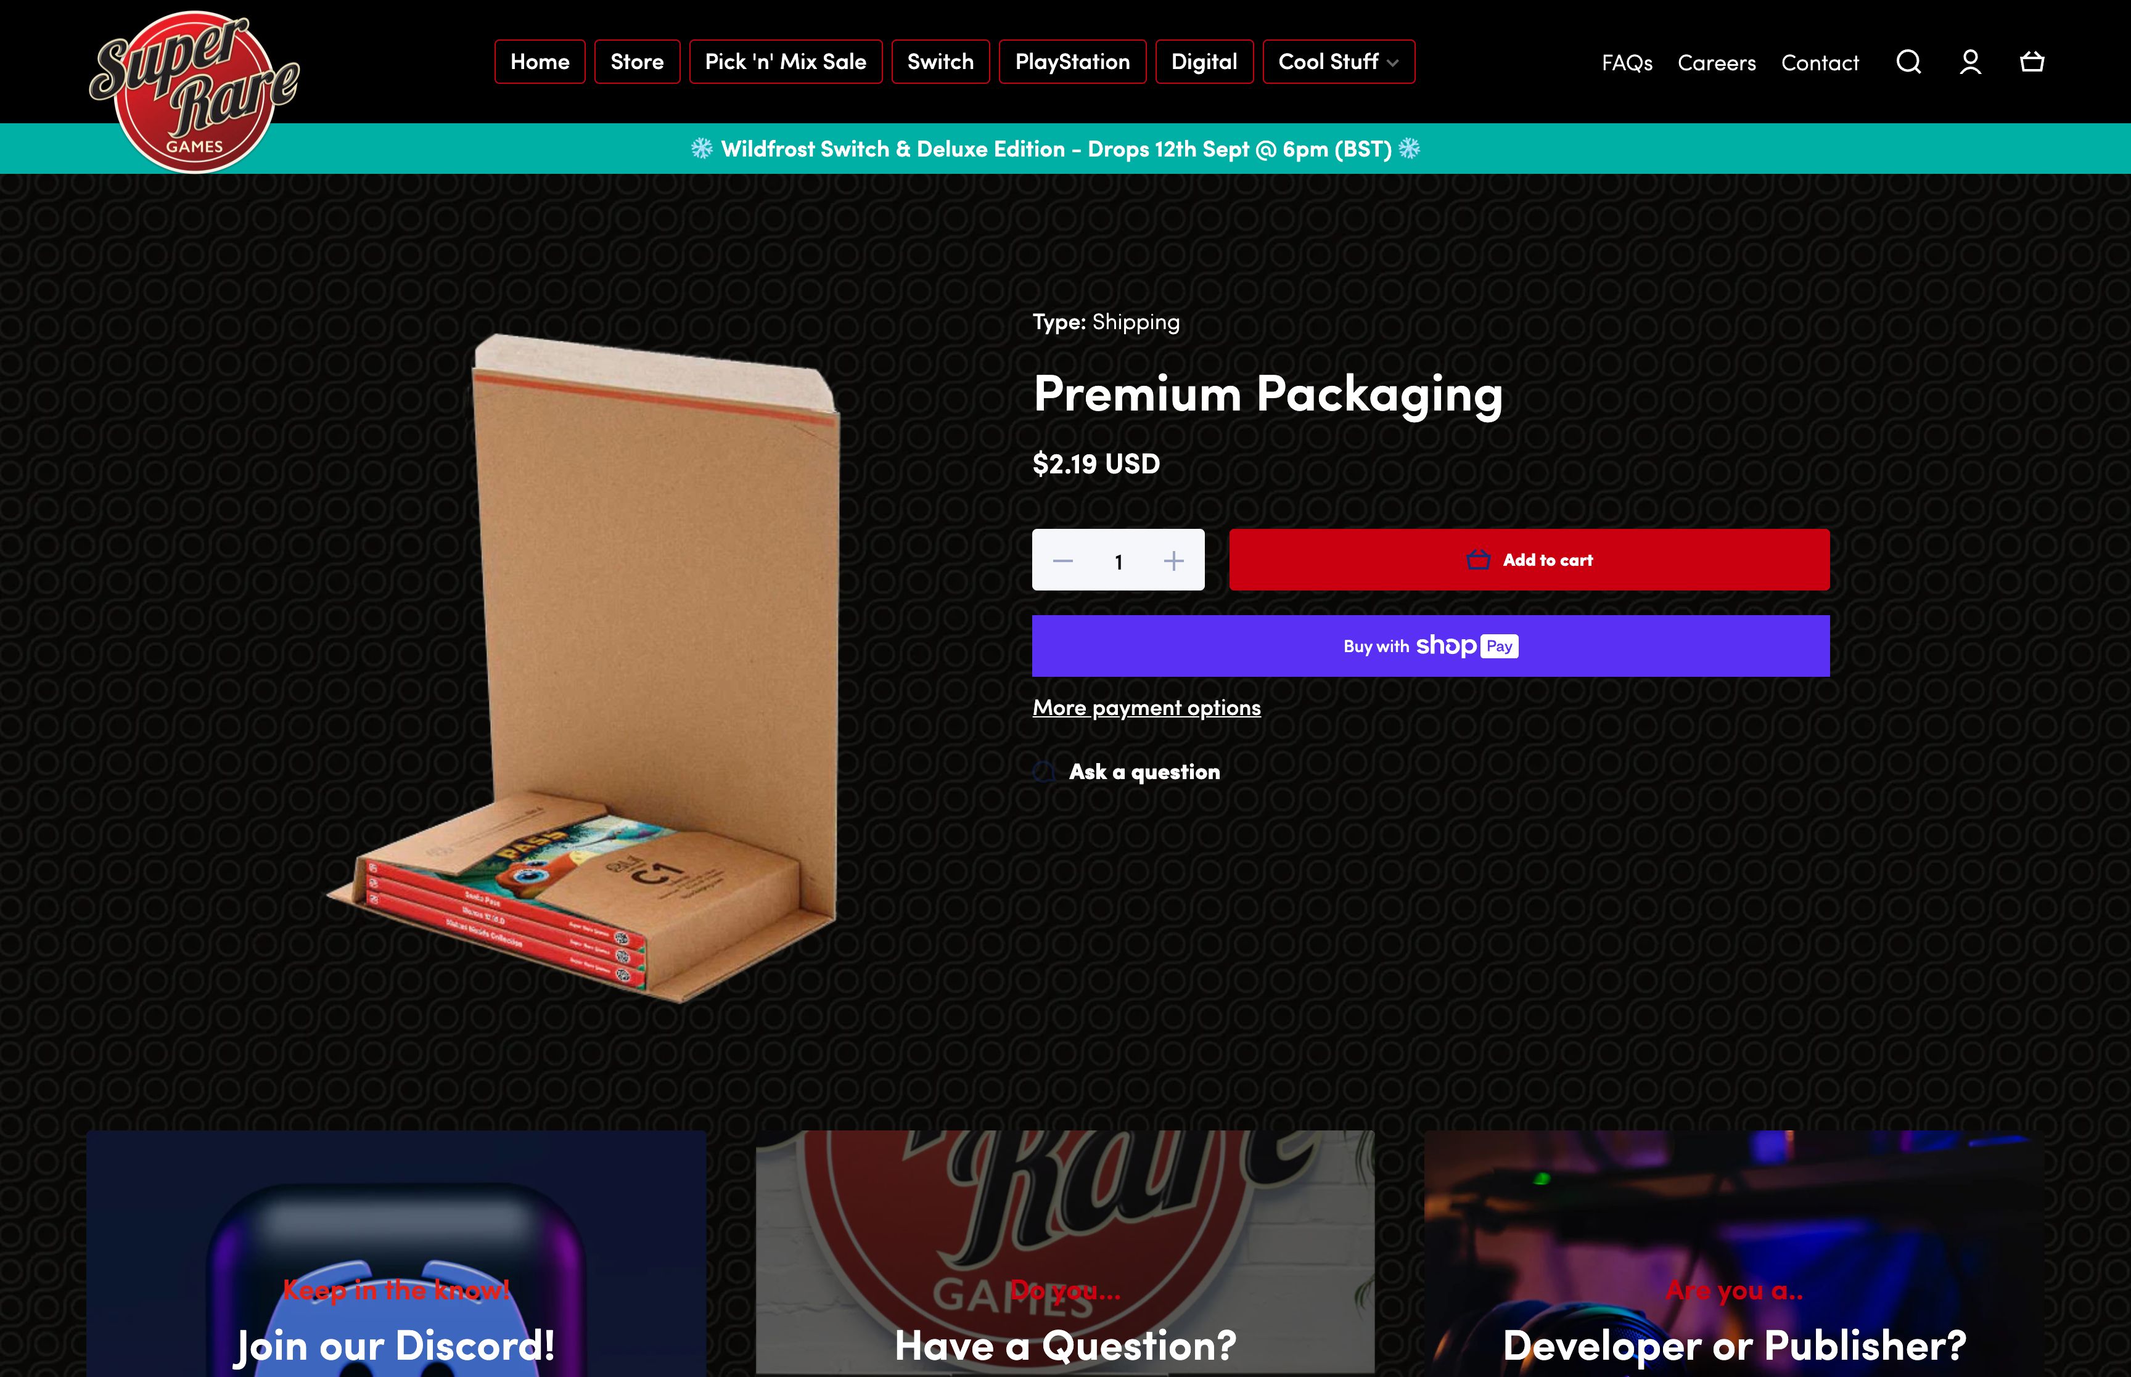2131x1377 pixels.
Task: Open Pick 'n' Mix Sale page
Action: pyautogui.click(x=785, y=62)
